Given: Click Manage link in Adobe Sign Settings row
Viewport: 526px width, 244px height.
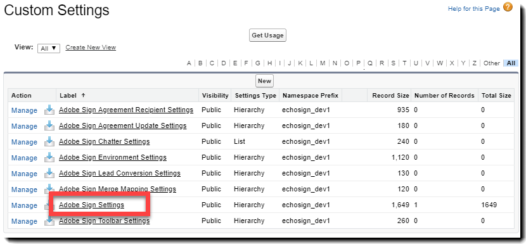Looking at the screenshot, I should 24,205.
